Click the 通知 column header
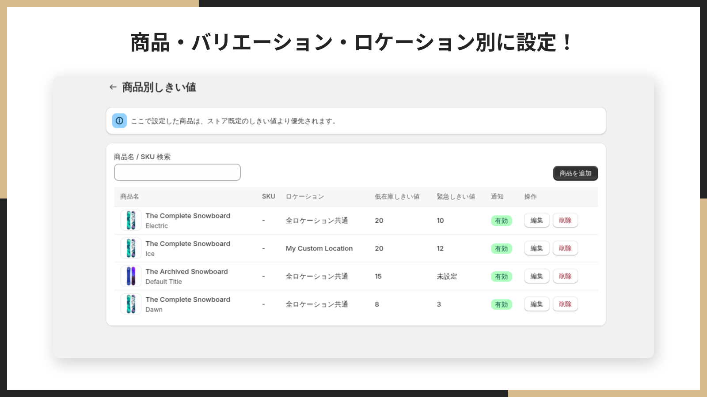707x397 pixels. (497, 196)
